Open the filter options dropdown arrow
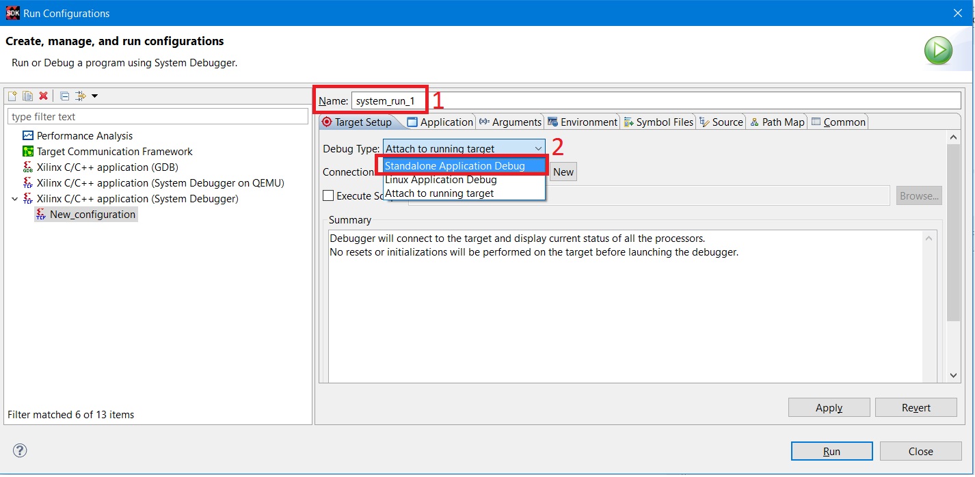Viewport: 975px width, 477px height. point(94,96)
